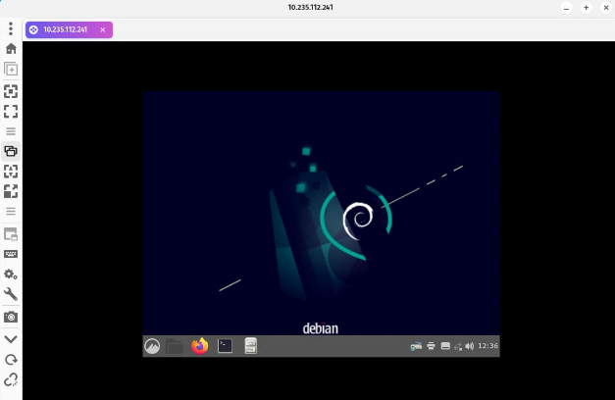Disconnect the session with the broken-link icon
The height and width of the screenshot is (400, 615).
(11, 379)
